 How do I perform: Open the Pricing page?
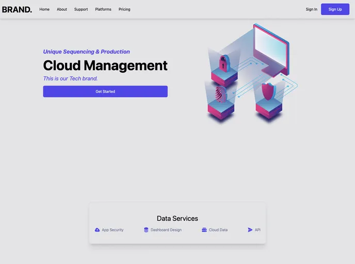pyautogui.click(x=124, y=9)
